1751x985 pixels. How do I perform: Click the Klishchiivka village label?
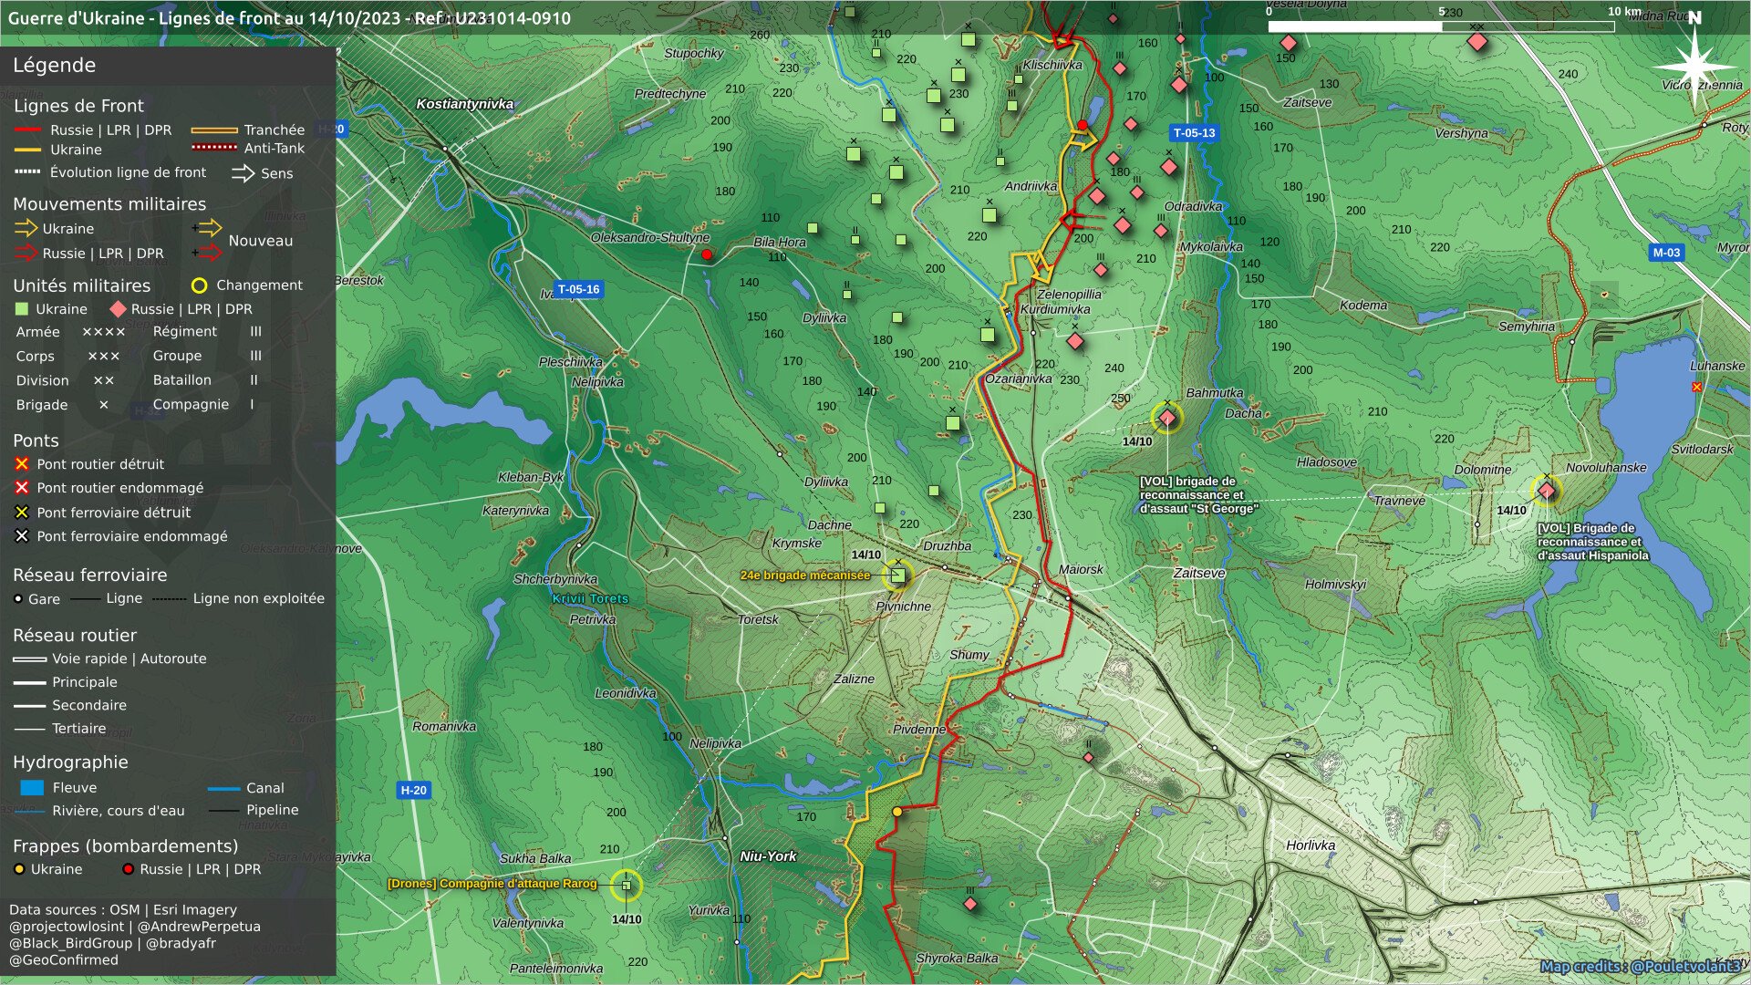[1052, 66]
